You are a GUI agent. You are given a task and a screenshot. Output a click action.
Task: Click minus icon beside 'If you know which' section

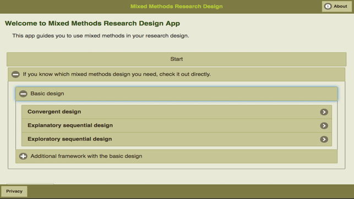(15, 74)
